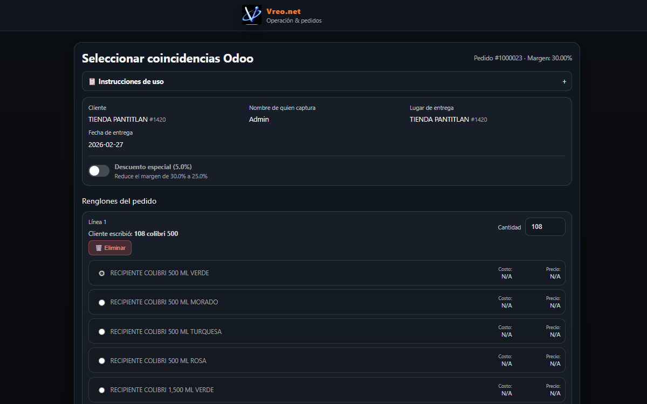Select RECIPIENTE COLIBRI 1,500 ML VERDE radio
Screen dimensions: 647x404
(x=102, y=389)
